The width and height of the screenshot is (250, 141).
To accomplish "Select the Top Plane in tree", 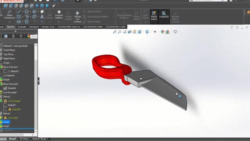I will [x=8, y=54].
